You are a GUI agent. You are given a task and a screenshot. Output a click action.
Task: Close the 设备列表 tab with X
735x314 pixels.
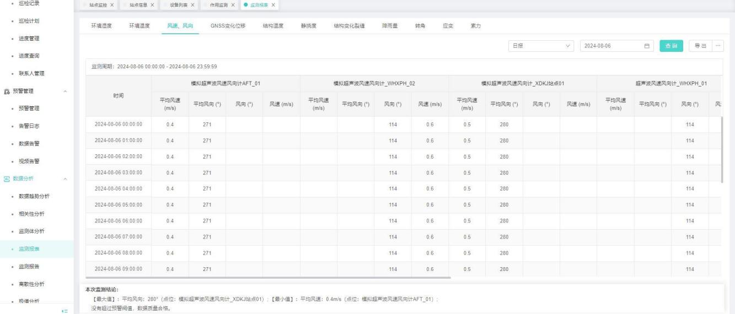(x=192, y=5)
